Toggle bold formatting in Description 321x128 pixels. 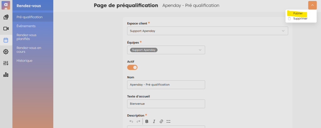pos(147,121)
